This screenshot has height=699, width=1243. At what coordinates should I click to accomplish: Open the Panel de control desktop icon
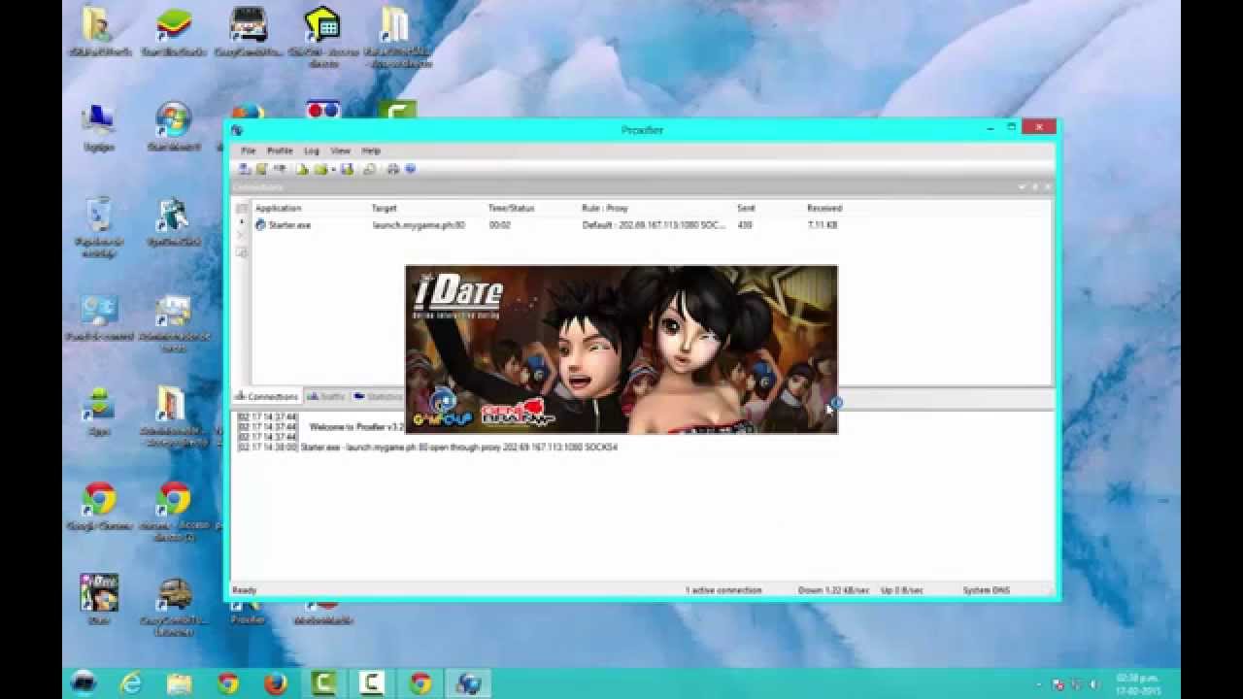click(98, 318)
